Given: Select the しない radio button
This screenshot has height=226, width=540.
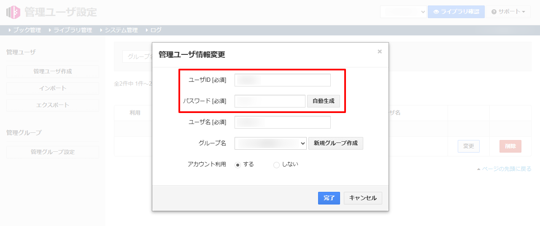Looking at the screenshot, I should click(x=276, y=165).
